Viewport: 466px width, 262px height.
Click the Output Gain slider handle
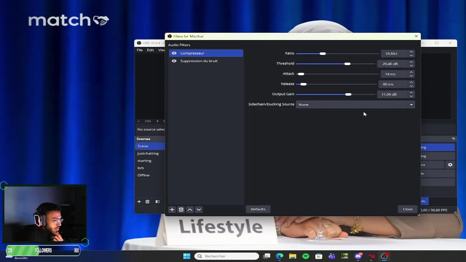[348, 94]
